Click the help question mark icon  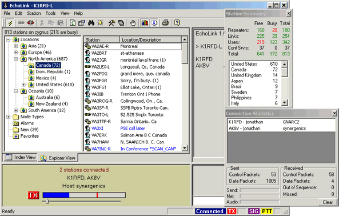point(177,23)
